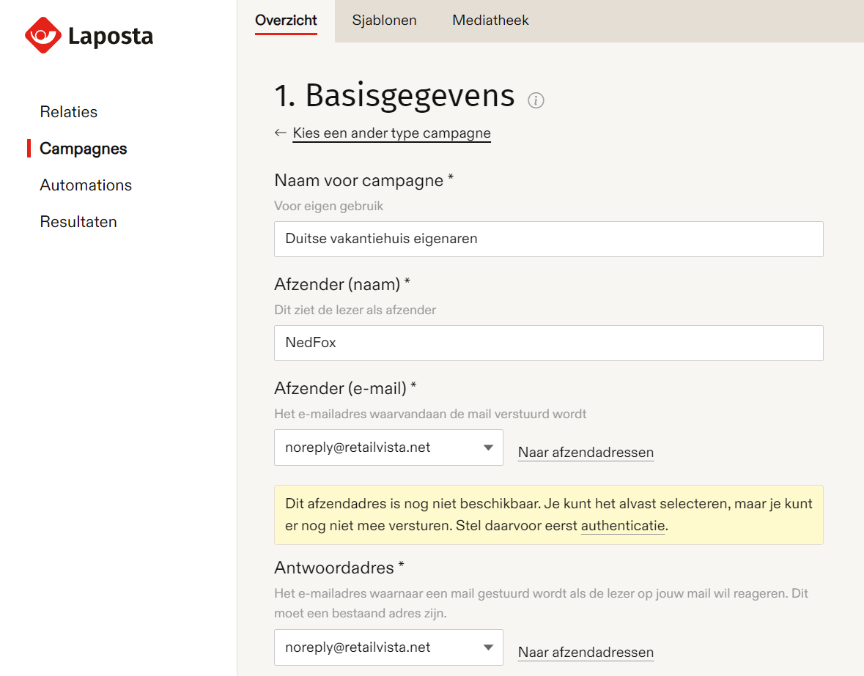Open Automations in the sidebar

coord(86,185)
